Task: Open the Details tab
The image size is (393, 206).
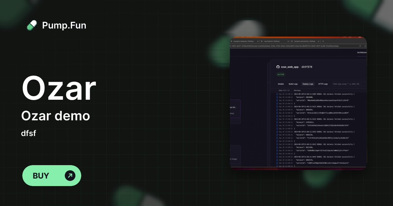Action: (281, 84)
